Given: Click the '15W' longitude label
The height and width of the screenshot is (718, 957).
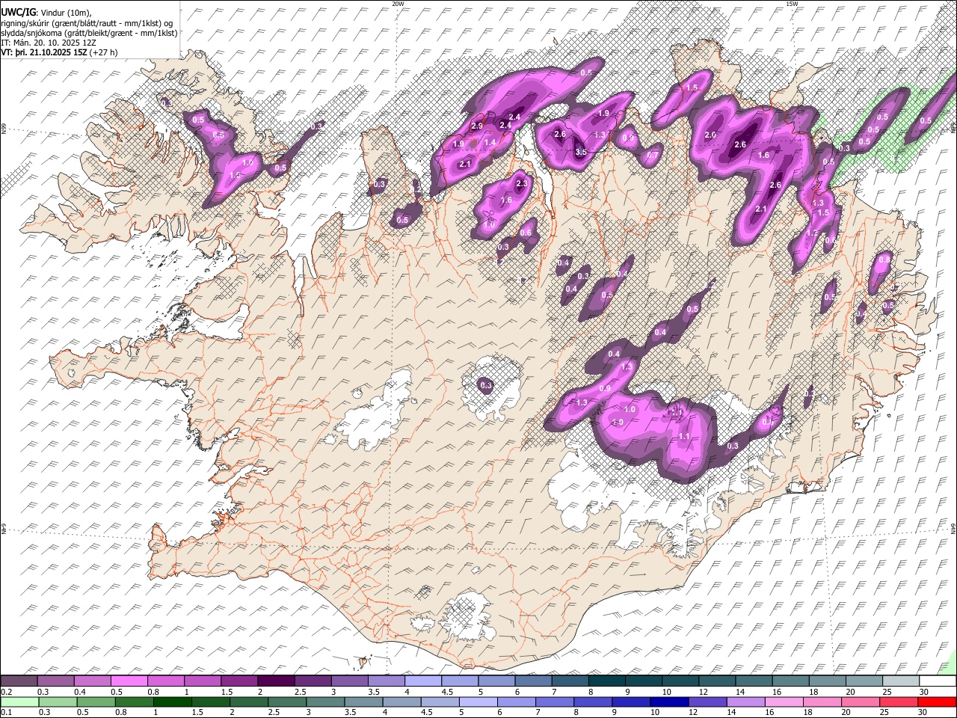Looking at the screenshot, I should pos(792,4).
